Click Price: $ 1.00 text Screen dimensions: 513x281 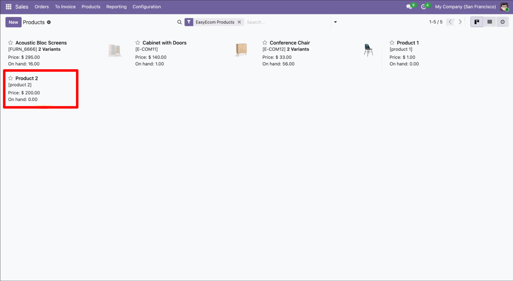click(x=402, y=57)
